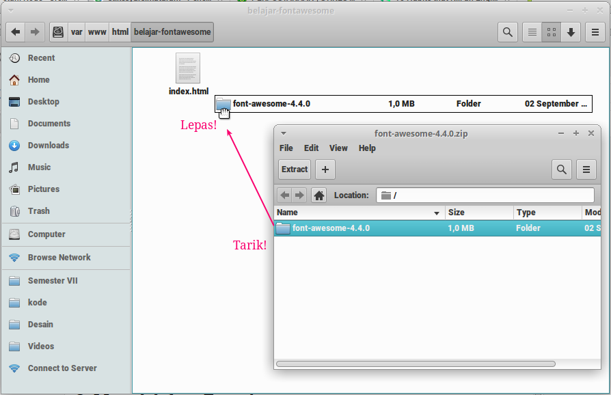Sort archive list by Modified column
Viewport: 611px width, 395px height.
pos(591,213)
